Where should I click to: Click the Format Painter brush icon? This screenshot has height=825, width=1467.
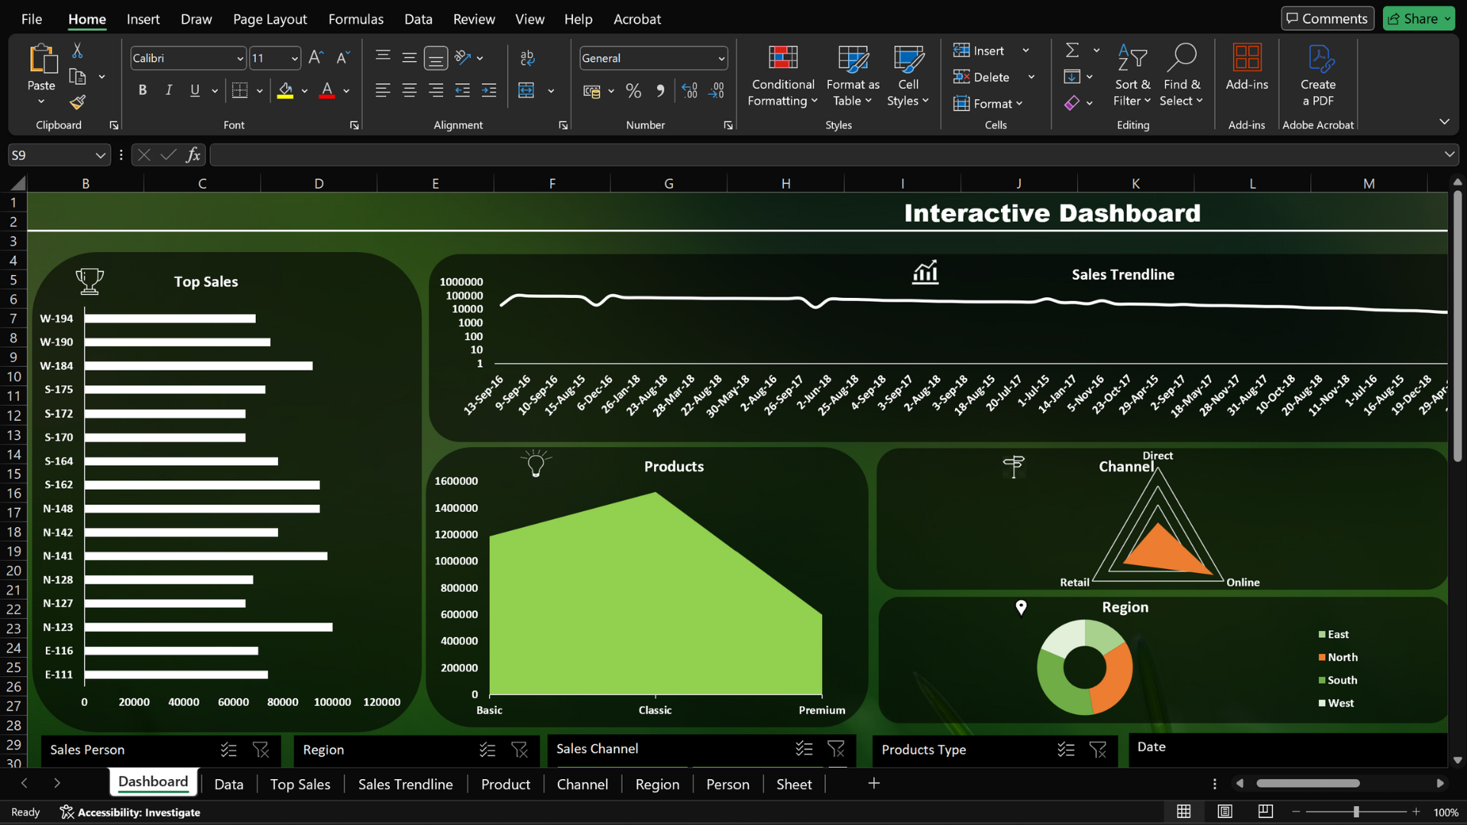77,102
